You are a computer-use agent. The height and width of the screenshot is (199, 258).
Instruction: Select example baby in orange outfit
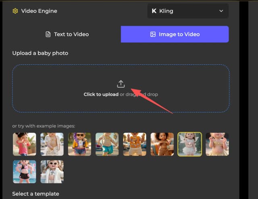135,144
